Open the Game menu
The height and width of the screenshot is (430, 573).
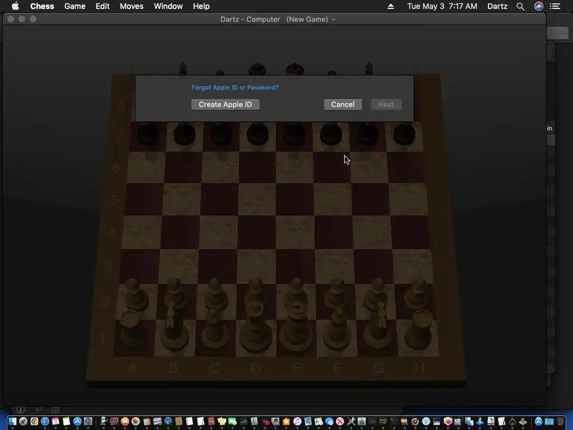pyautogui.click(x=74, y=6)
